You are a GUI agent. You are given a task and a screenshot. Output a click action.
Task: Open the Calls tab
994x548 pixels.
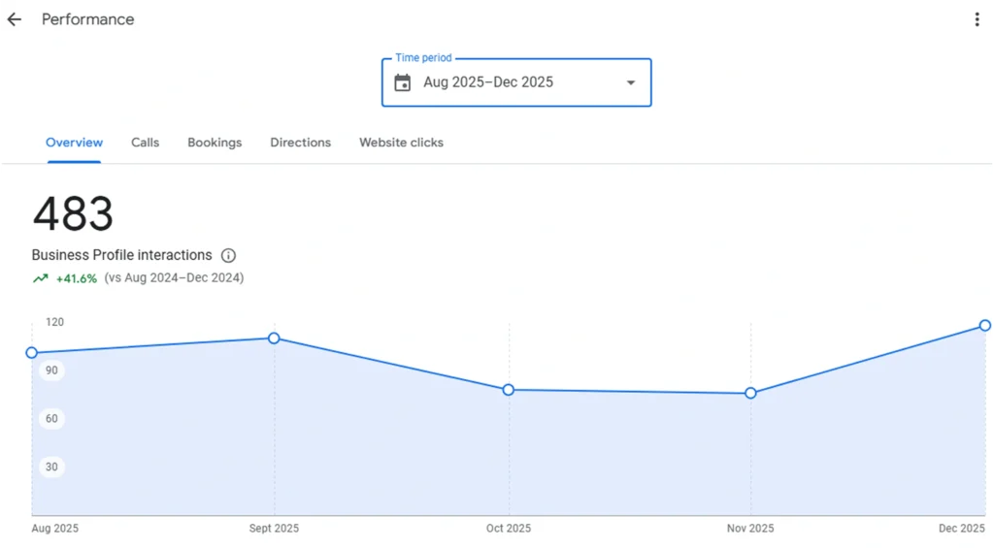coord(145,143)
